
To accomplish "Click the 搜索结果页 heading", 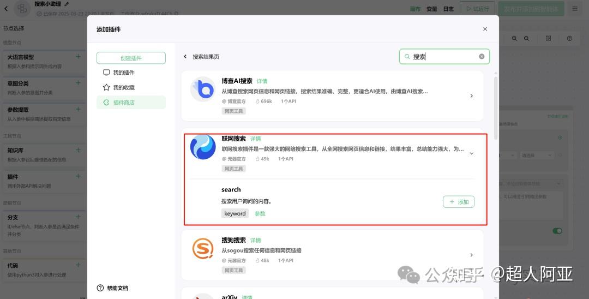I will [206, 57].
